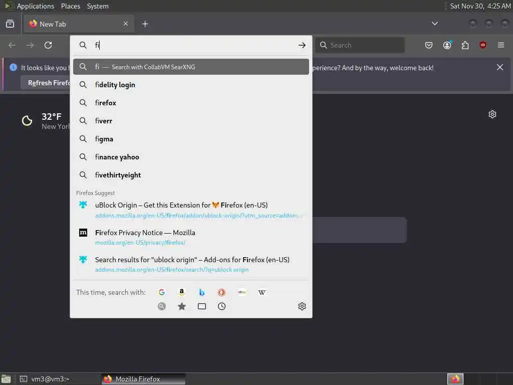Search this time with the gray magnifier engine
The image size is (513, 385).
(x=162, y=306)
